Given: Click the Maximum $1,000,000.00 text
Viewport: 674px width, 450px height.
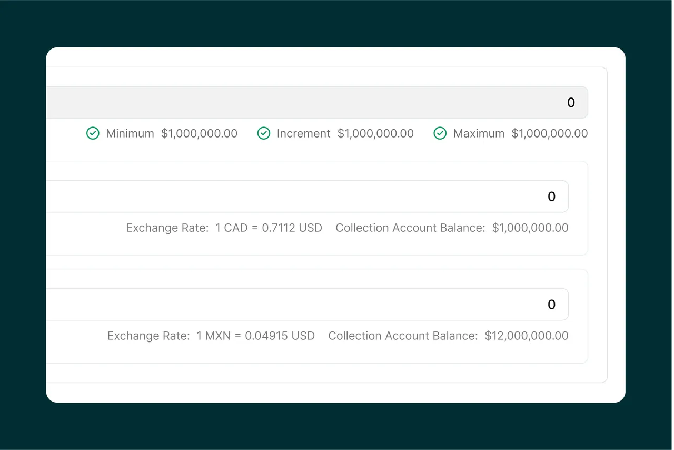Looking at the screenshot, I should (x=520, y=133).
